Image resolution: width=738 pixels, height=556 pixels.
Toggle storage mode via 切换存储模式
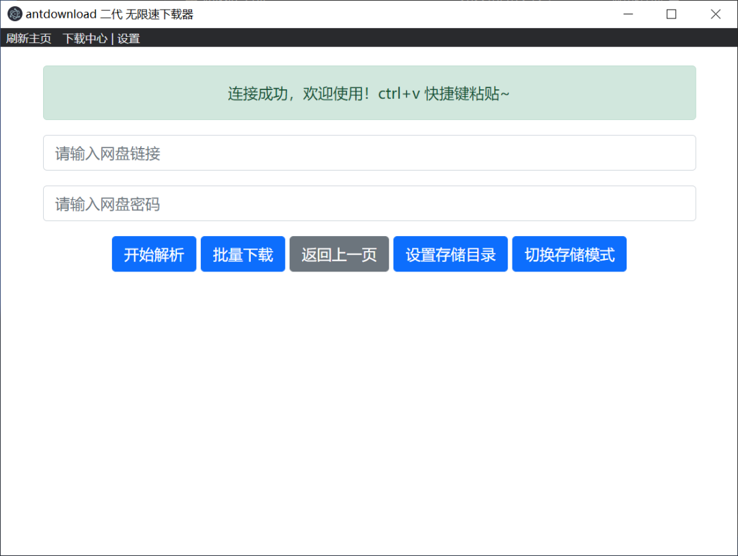click(569, 254)
